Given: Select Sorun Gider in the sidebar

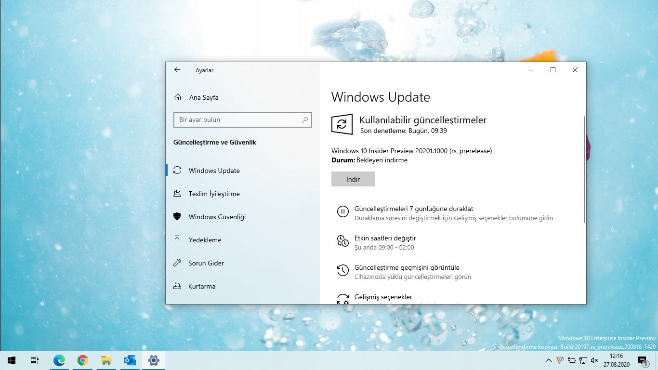Looking at the screenshot, I should (x=243, y=263).
